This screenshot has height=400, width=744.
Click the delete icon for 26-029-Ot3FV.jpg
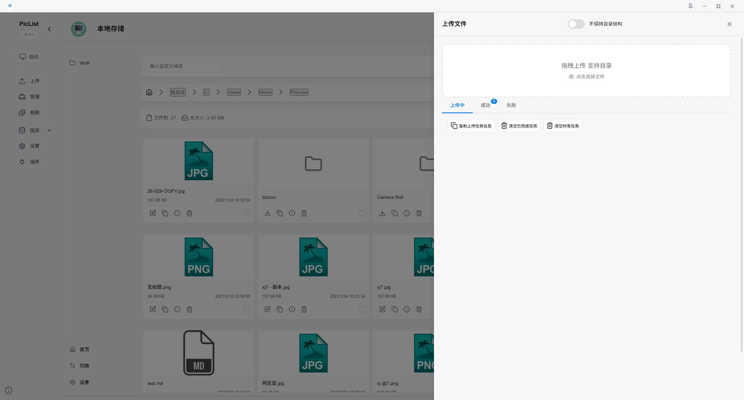click(x=189, y=213)
